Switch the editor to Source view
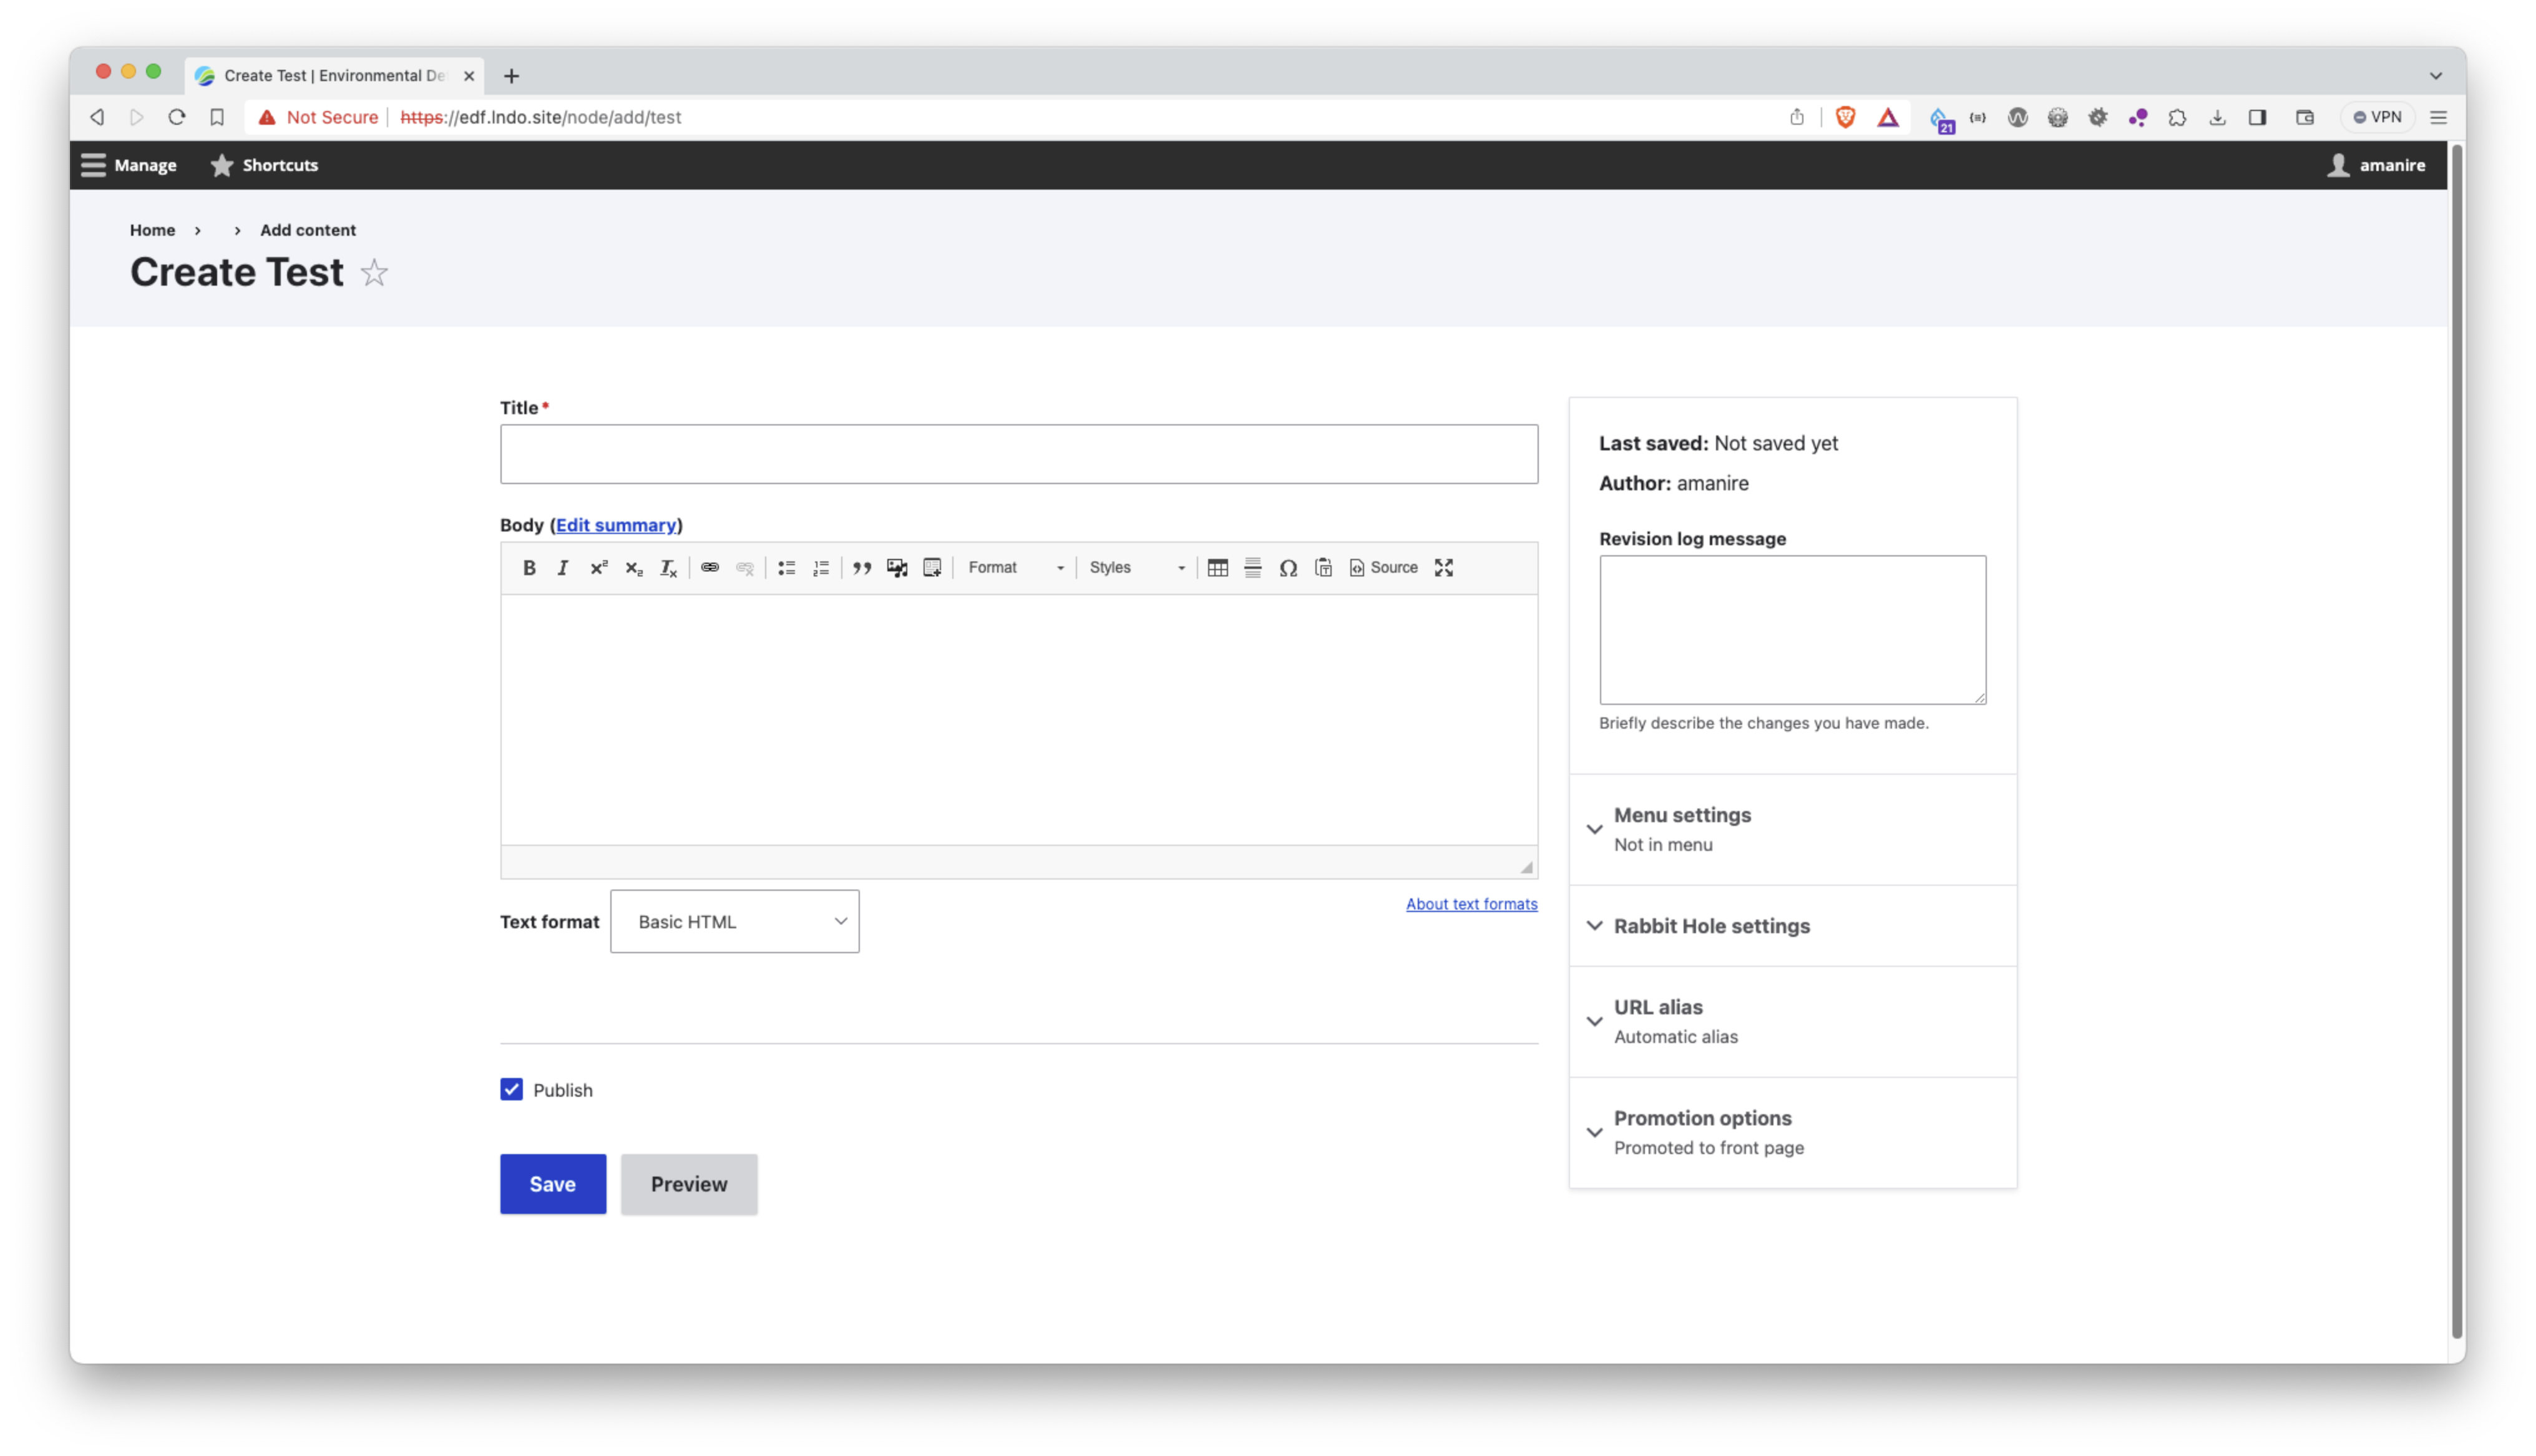Screen dimensions: 2536x1456 [1384, 567]
